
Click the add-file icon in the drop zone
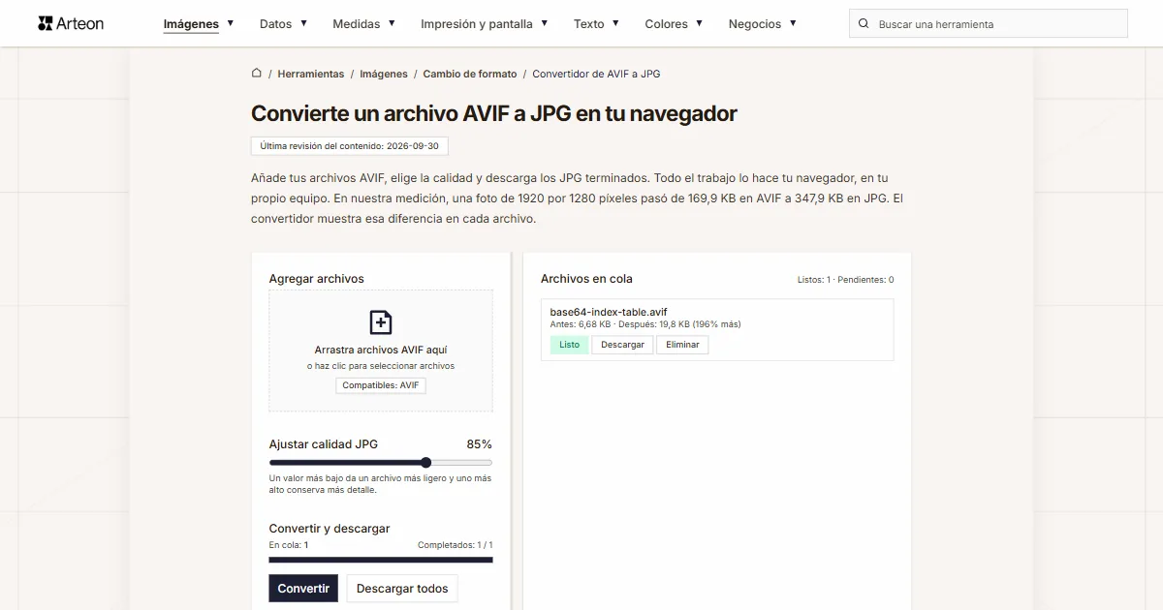click(381, 322)
